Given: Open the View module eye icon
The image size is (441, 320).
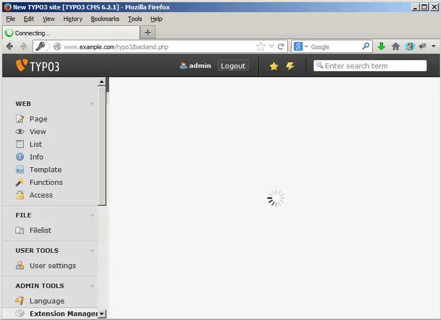Looking at the screenshot, I should click(x=20, y=131).
